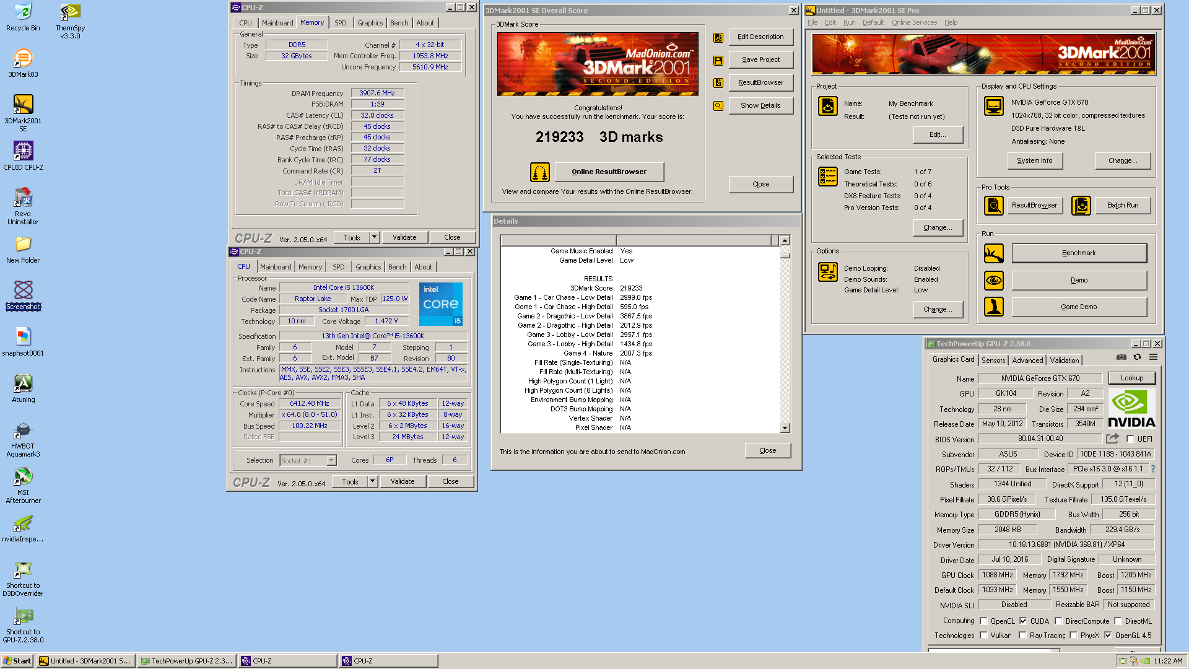Open the HWBOT Aquamark3 desktop icon
1189x669 pixels.
pyautogui.click(x=23, y=439)
